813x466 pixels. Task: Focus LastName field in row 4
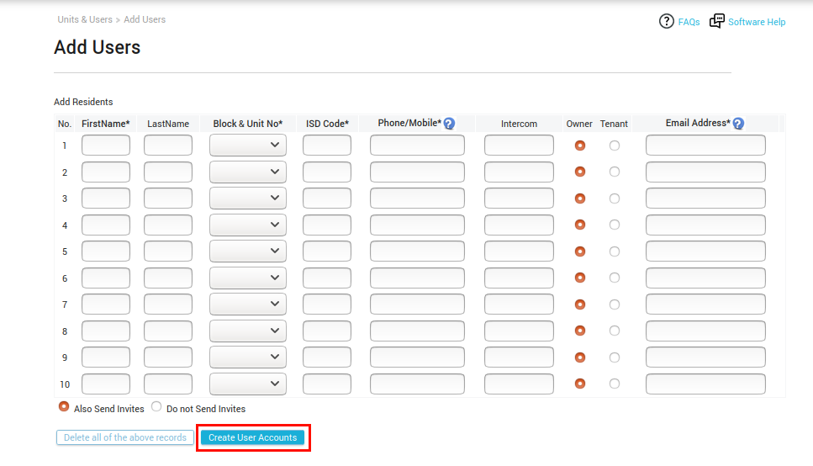click(x=168, y=225)
